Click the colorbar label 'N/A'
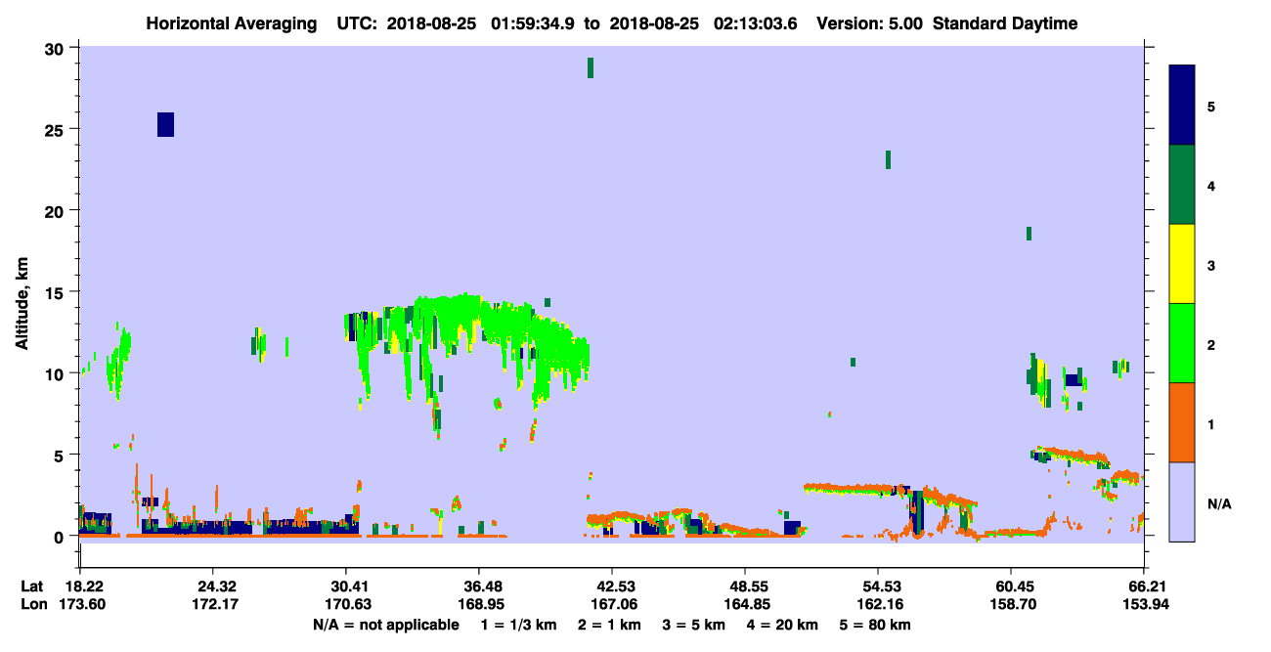This screenshot has height=652, width=1271. coord(1219,503)
